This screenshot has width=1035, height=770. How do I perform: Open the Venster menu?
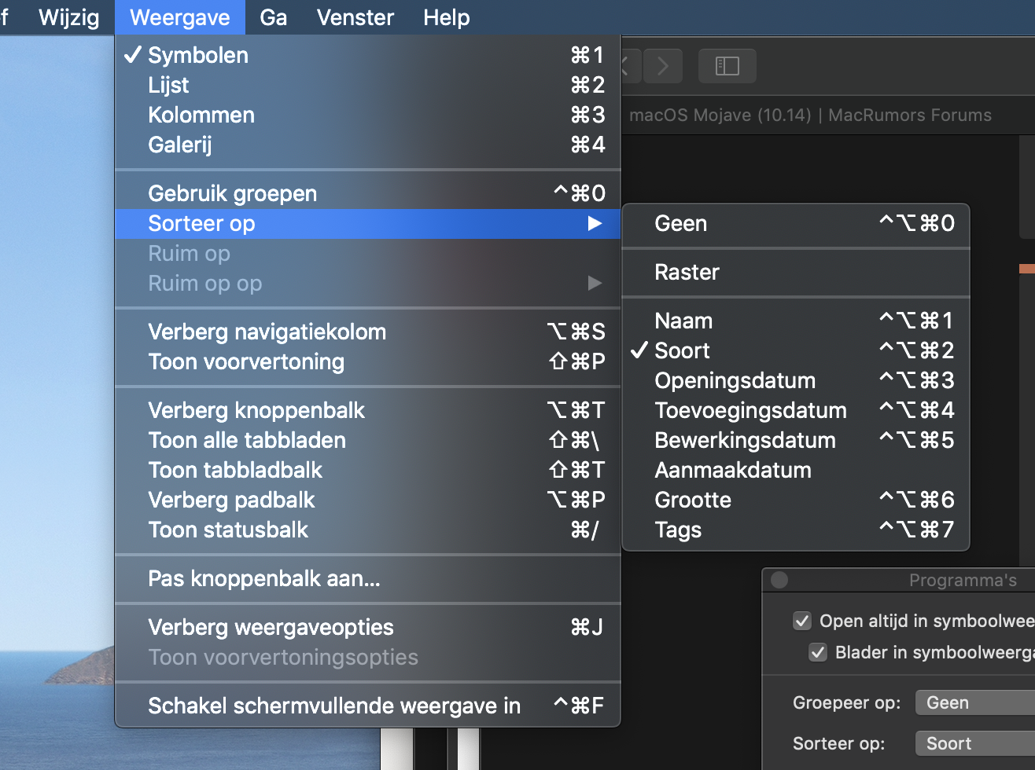[355, 17]
